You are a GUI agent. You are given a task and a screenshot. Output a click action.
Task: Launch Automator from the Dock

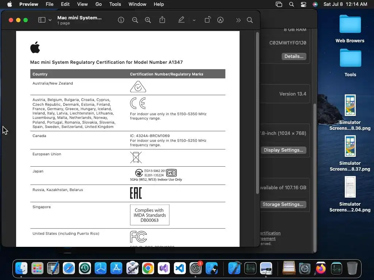tap(132, 268)
